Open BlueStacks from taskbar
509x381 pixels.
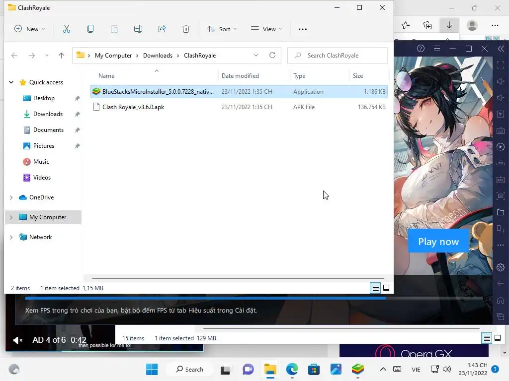click(358, 369)
